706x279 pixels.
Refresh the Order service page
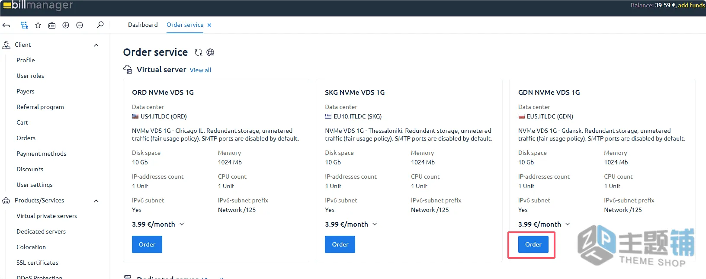click(x=199, y=52)
